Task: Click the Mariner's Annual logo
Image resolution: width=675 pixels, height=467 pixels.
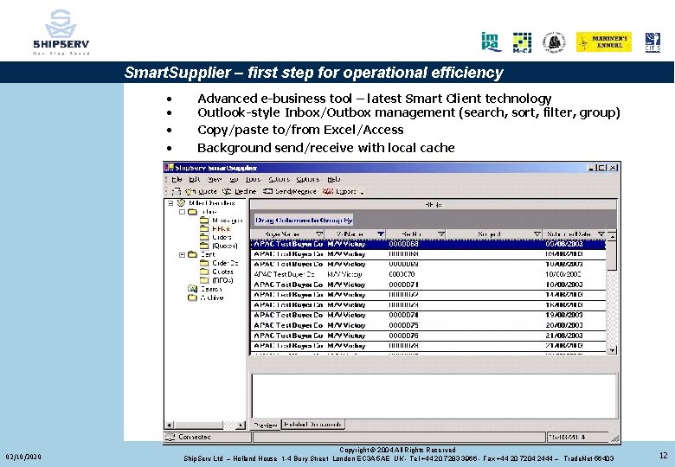Action: coord(603,42)
